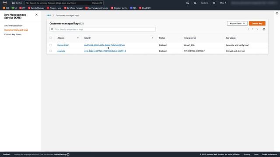Open Unified Settings external link

(x=62, y=154)
